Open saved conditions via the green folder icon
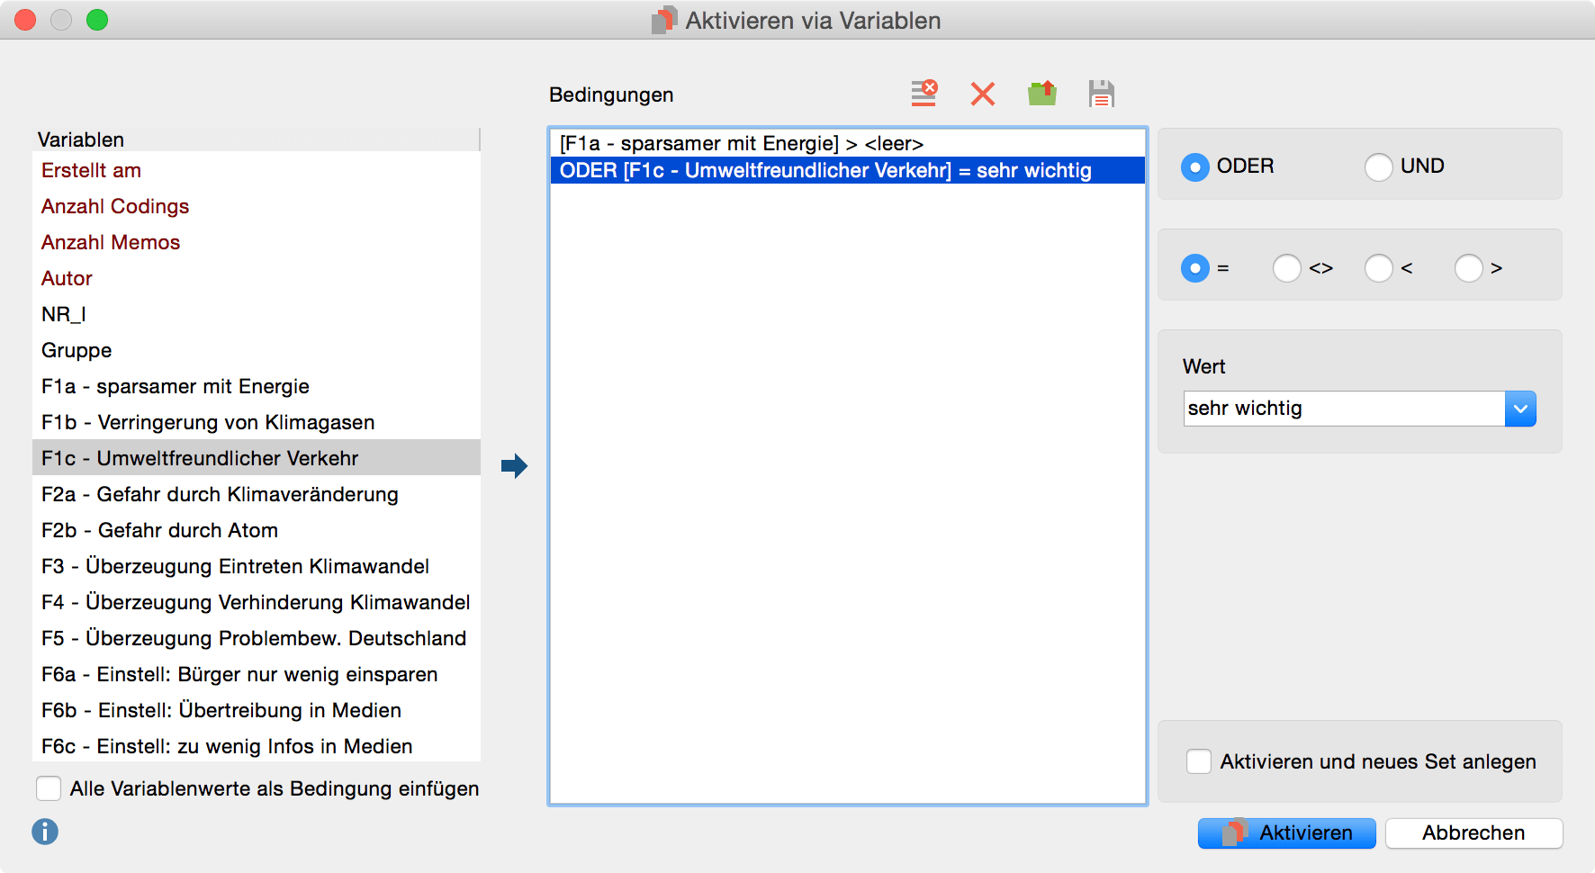The height and width of the screenshot is (873, 1595). pos(1042,94)
